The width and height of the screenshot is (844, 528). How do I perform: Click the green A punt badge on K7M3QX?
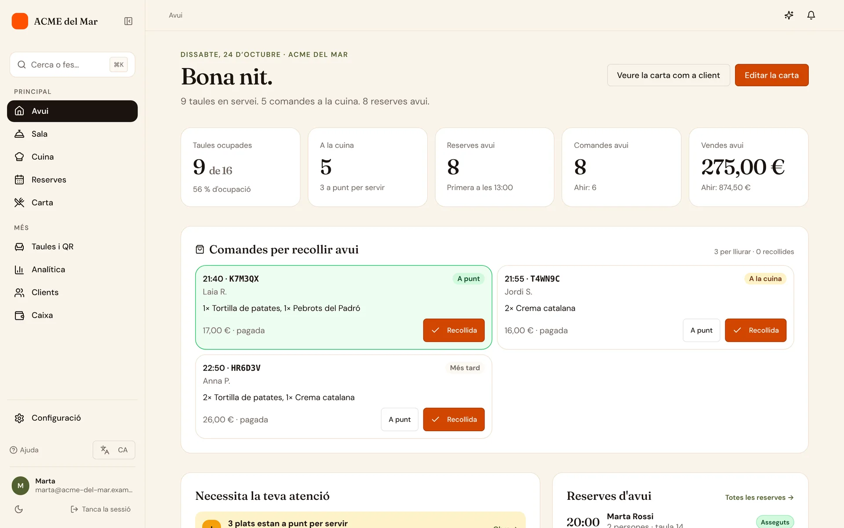point(468,279)
